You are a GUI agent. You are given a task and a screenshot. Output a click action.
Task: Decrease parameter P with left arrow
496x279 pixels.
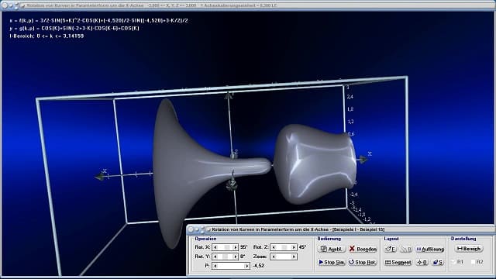tap(215, 266)
